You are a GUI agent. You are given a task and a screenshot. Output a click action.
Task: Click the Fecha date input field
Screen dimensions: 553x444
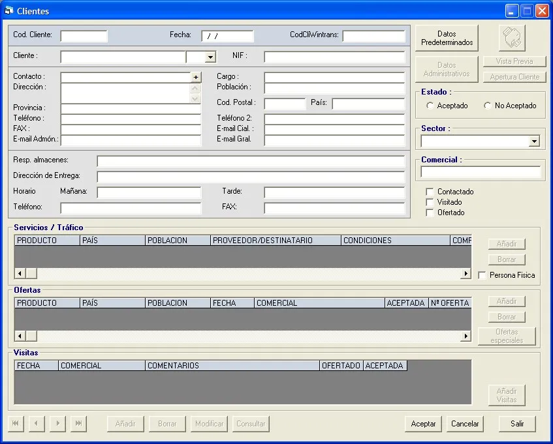[x=227, y=36]
